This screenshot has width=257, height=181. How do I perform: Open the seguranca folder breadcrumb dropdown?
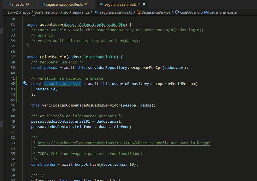(x=81, y=12)
